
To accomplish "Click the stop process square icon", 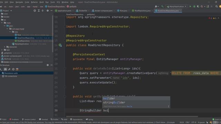I will click(211, 7).
